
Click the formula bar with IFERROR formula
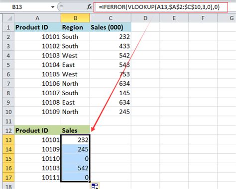coord(161,7)
